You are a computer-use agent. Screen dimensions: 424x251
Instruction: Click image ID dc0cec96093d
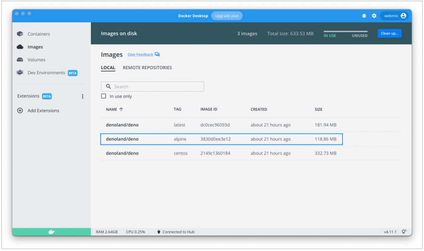click(215, 125)
